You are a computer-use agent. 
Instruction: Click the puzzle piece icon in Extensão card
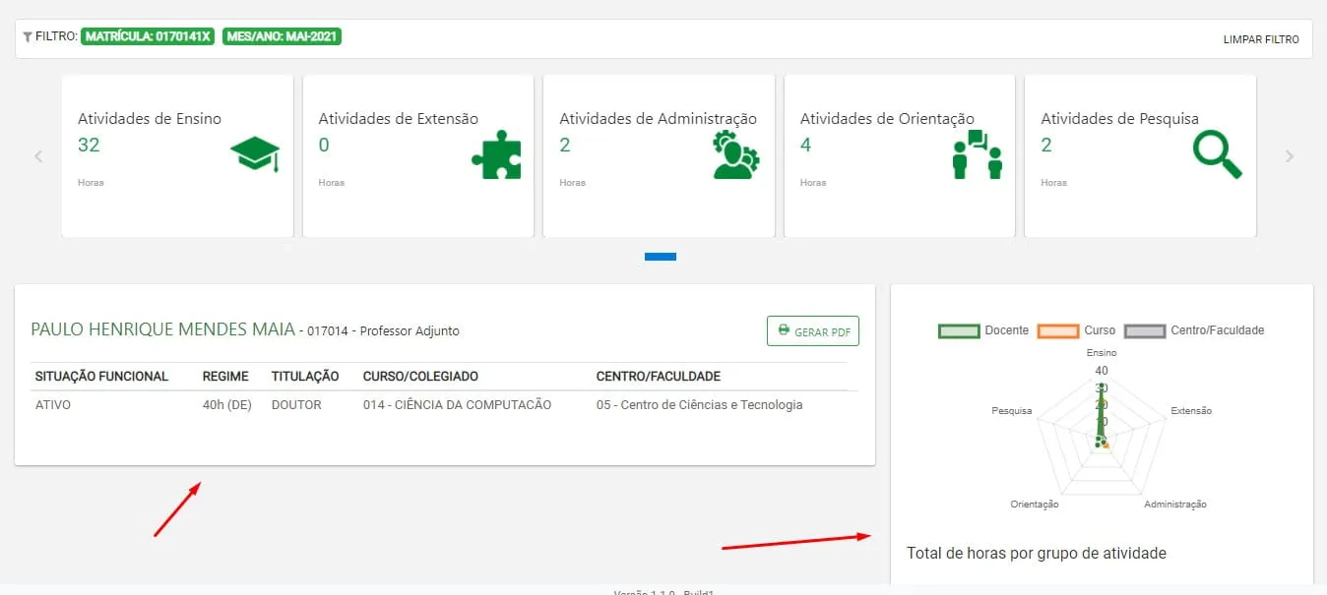(x=496, y=154)
